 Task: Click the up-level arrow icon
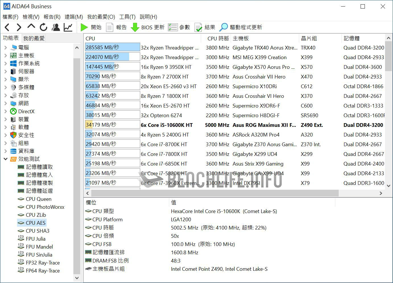(31, 27)
